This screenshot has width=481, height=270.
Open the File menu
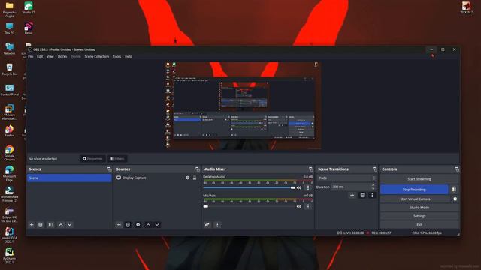coord(31,57)
